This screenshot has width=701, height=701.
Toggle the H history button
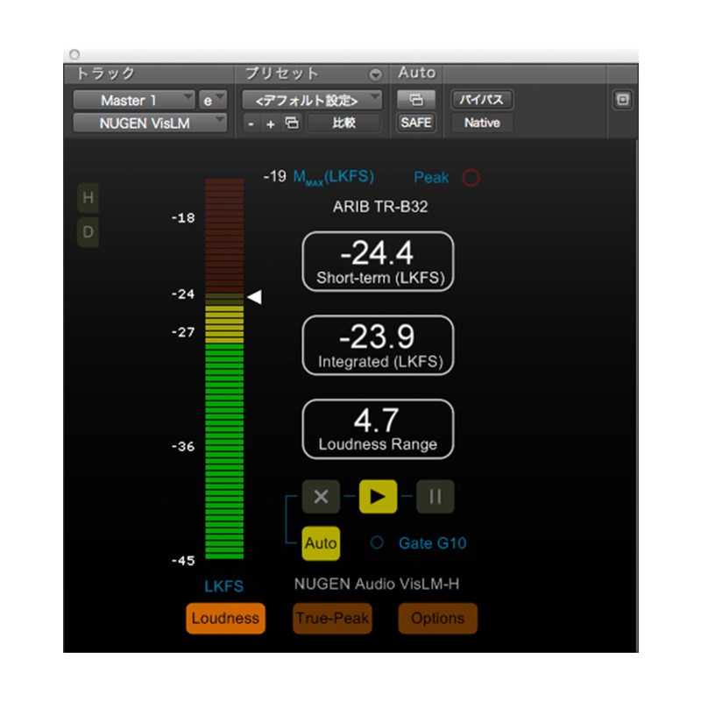(89, 197)
